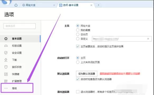Viewport: 154px width, 95px height.
Task: Select 网址大全 as homepage
Action: point(78,26)
